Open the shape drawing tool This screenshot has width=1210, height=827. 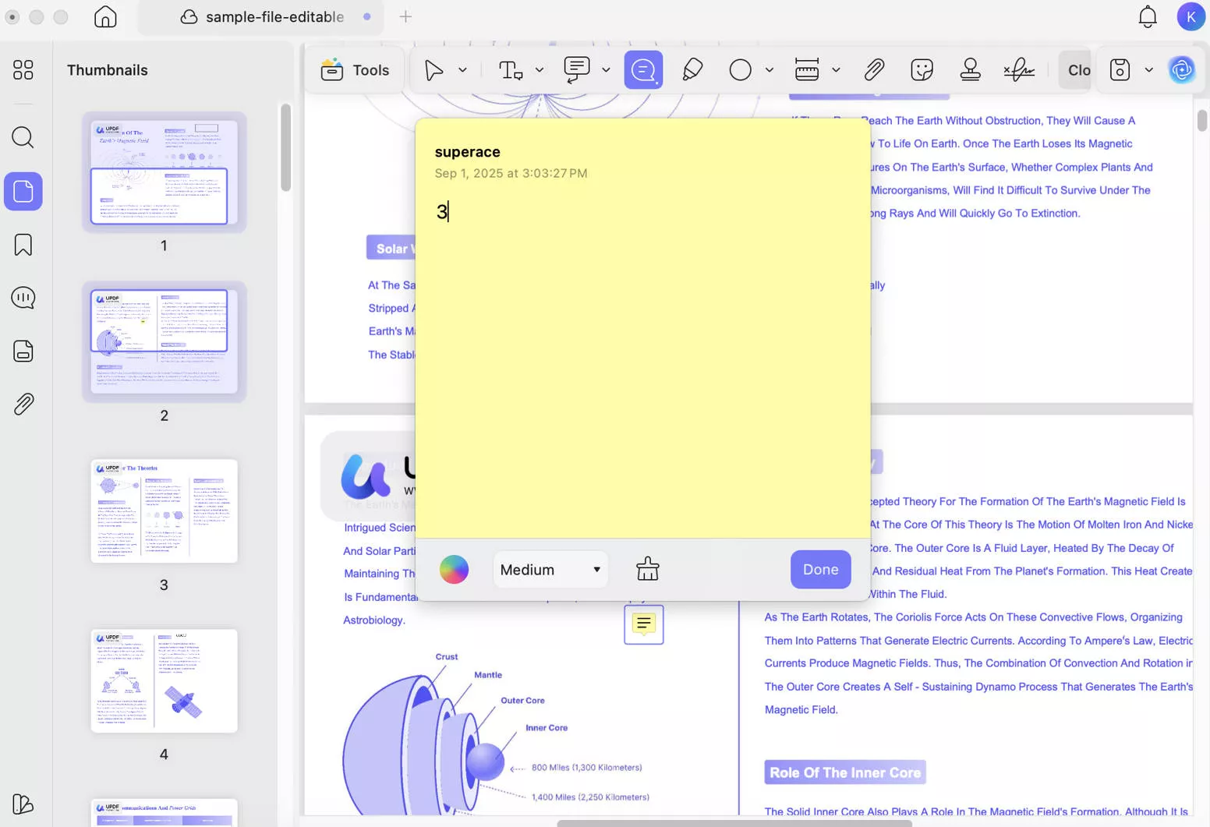coord(740,69)
